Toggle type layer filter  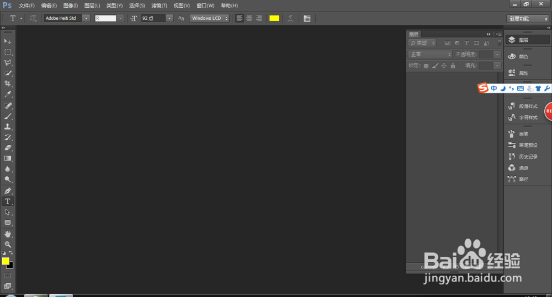(466, 43)
